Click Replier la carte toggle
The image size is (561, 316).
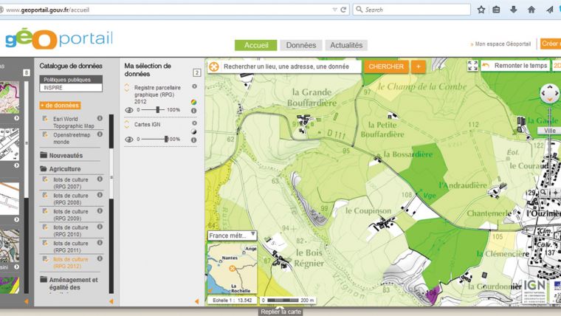coord(280,312)
